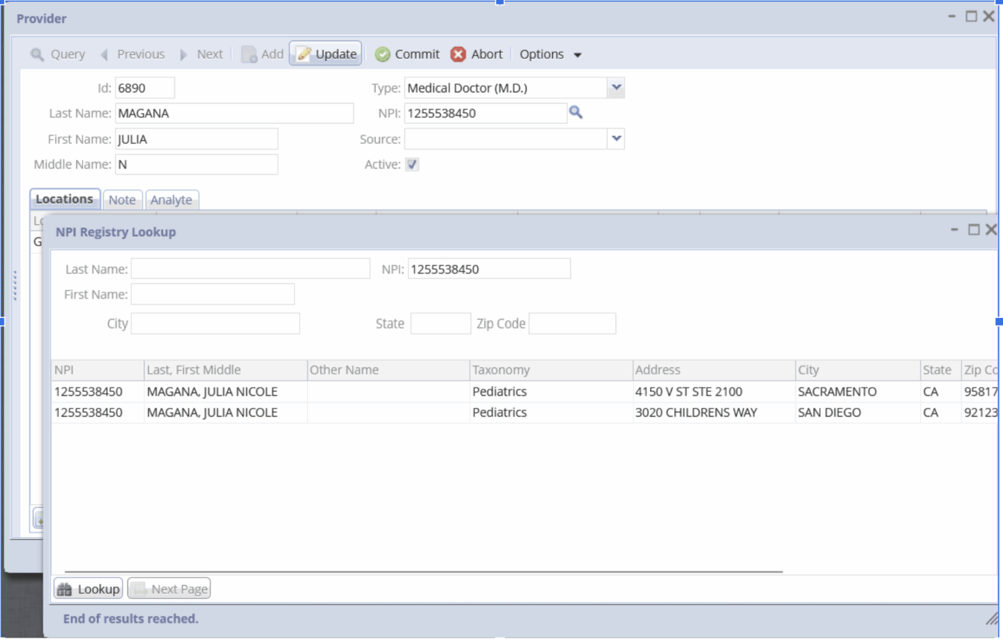
Task: Click the Update pencil icon
Action: pos(304,54)
